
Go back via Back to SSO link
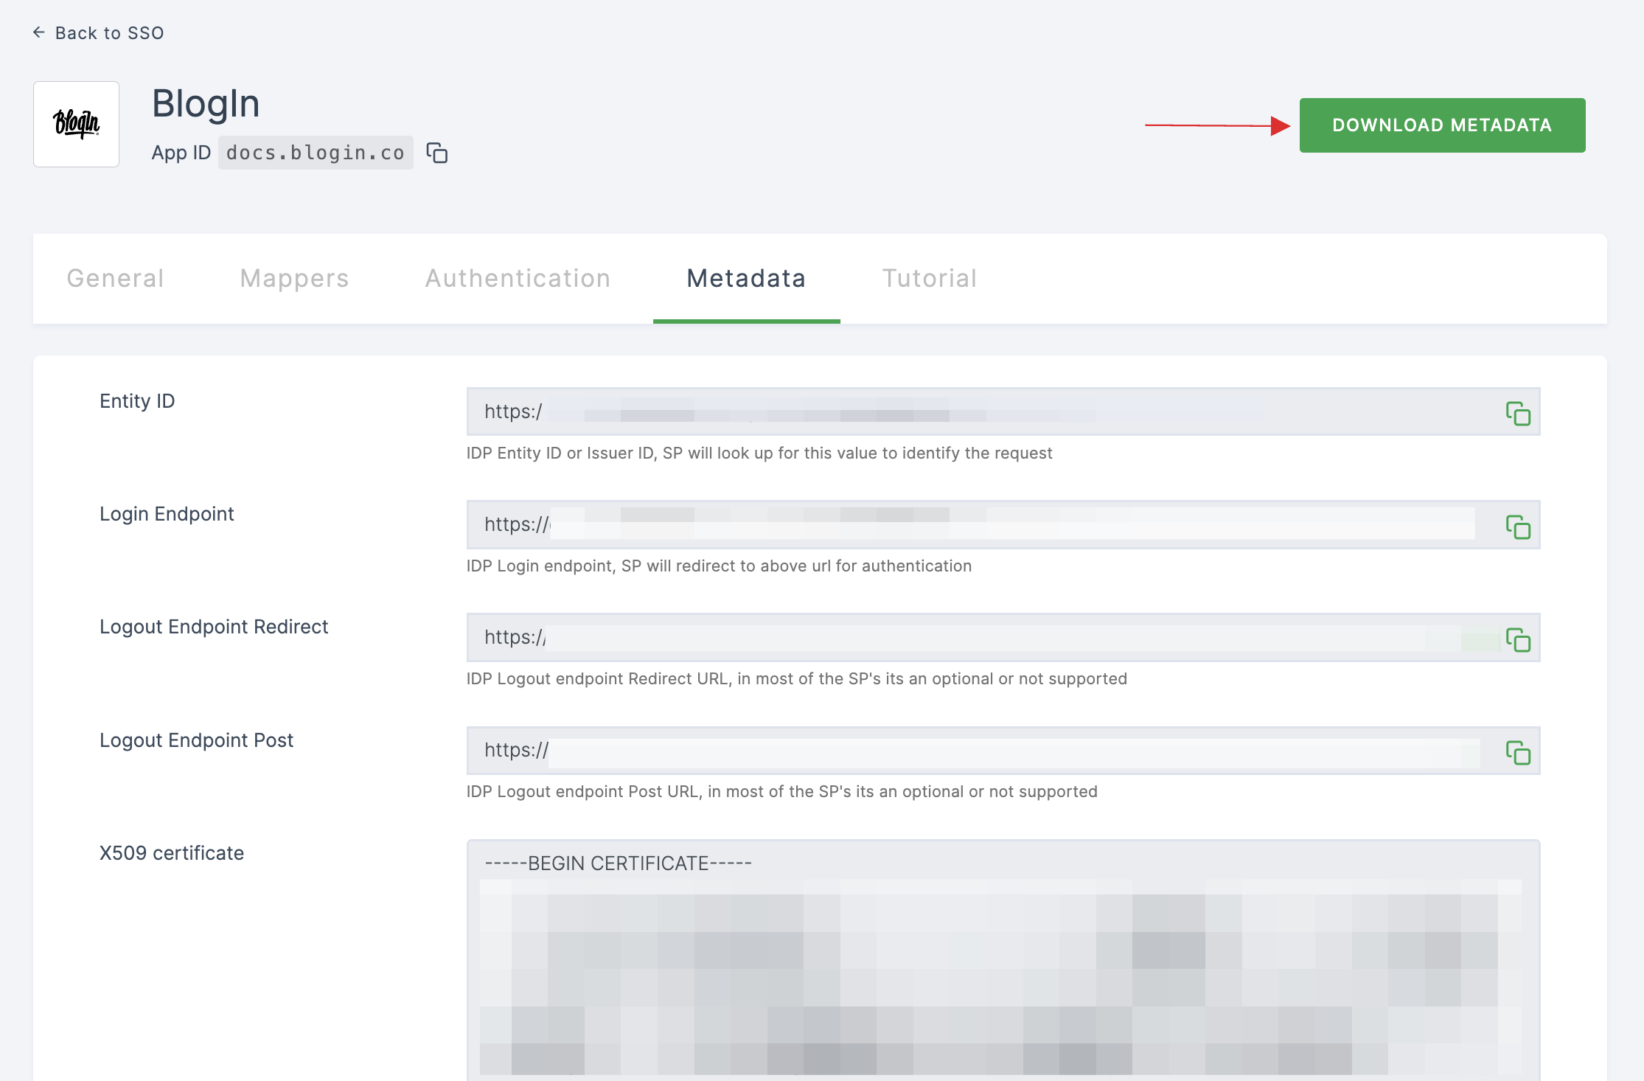point(99,33)
